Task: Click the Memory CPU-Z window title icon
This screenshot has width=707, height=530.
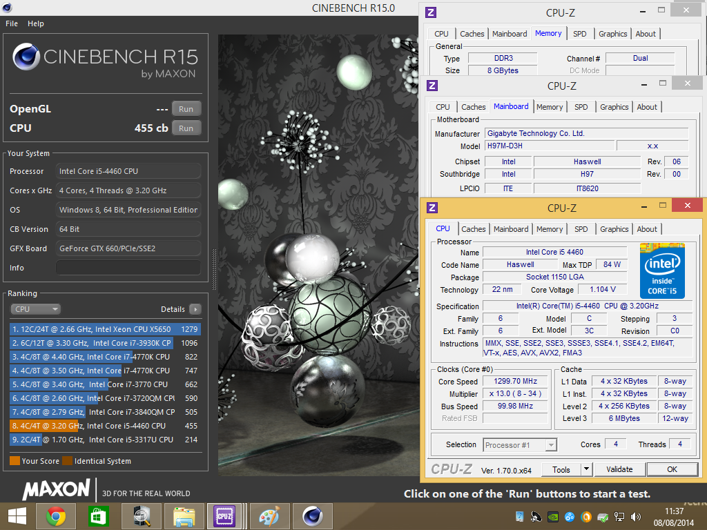Action: coord(431,12)
